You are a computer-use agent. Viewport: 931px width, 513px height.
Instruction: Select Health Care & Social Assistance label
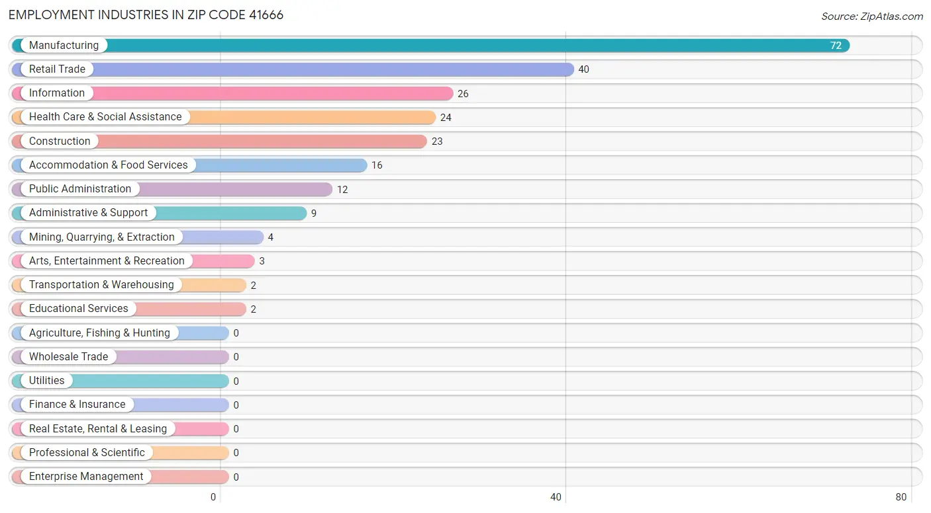tap(105, 117)
